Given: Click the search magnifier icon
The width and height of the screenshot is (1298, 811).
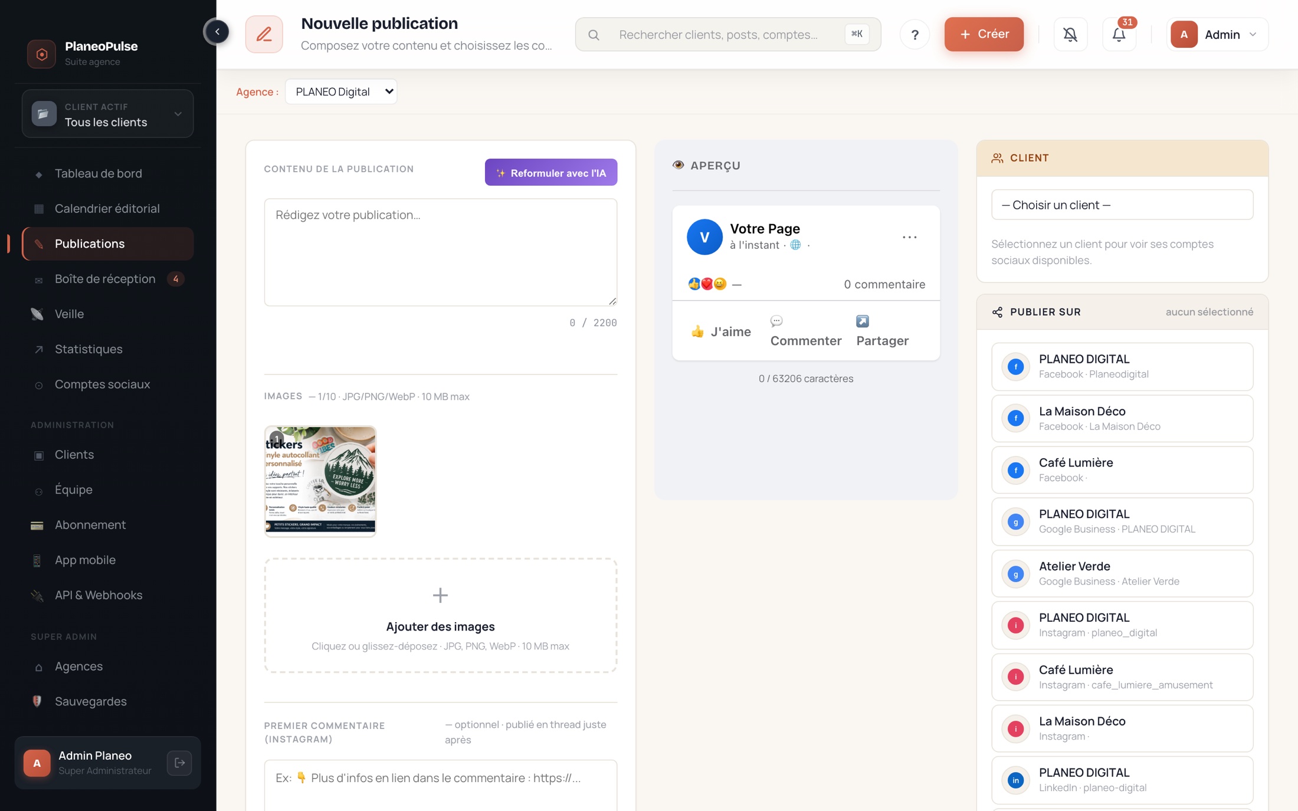Looking at the screenshot, I should tap(594, 35).
